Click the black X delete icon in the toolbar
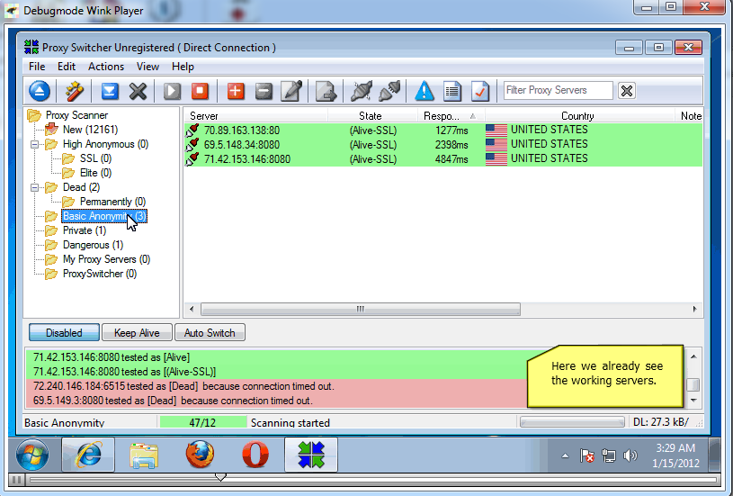 point(138,91)
